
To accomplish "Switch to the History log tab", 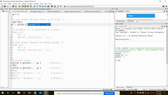I will pyautogui.click(x=129, y=87).
